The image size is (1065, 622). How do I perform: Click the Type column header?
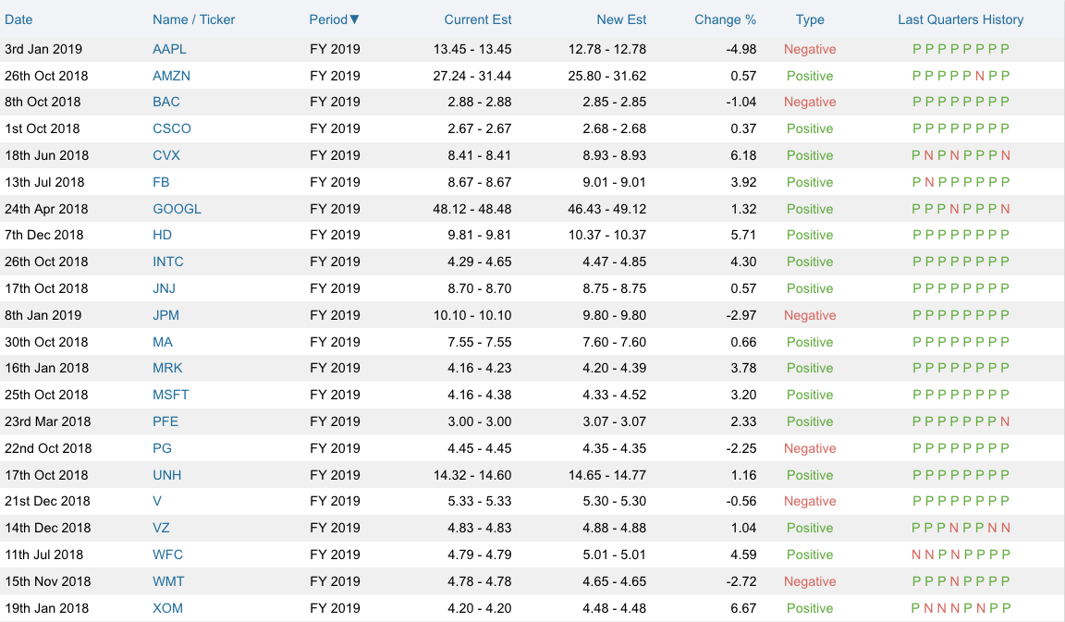pyautogui.click(x=809, y=19)
